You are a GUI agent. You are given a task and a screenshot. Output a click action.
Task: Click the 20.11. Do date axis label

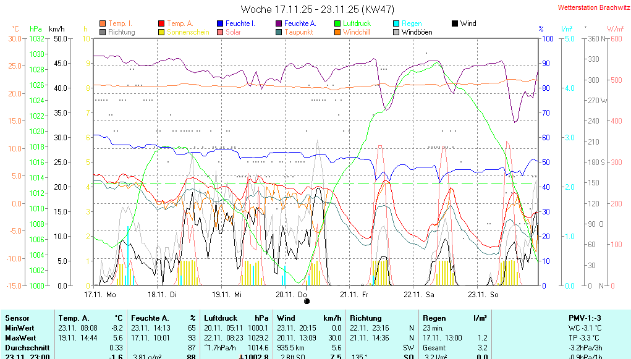pyautogui.click(x=292, y=295)
